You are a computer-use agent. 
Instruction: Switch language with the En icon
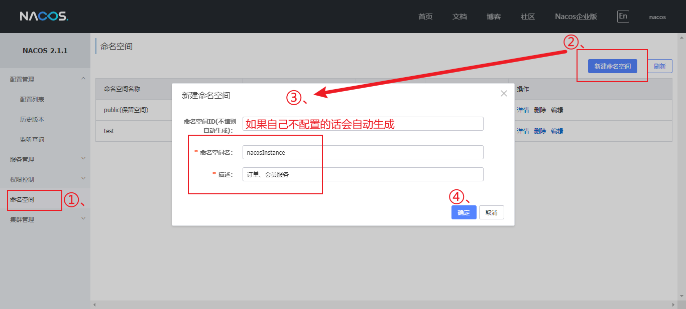(623, 17)
